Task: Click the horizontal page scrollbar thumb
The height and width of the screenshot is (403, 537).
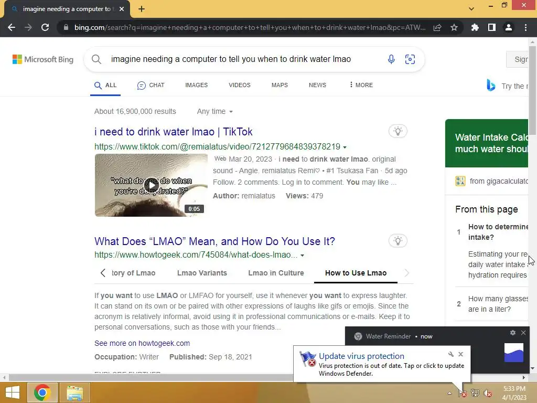Action: click(151, 378)
